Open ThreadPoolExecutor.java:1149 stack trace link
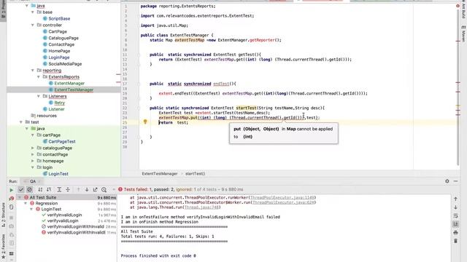This screenshot has width=467, height=262. (282, 197)
